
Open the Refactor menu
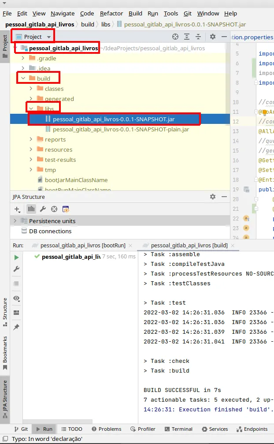pyautogui.click(x=111, y=13)
